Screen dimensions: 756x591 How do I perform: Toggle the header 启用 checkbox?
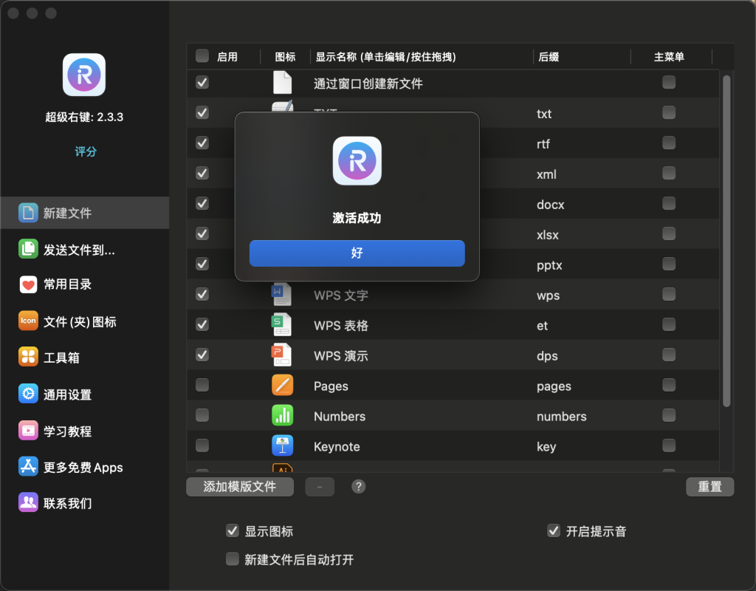click(x=202, y=55)
